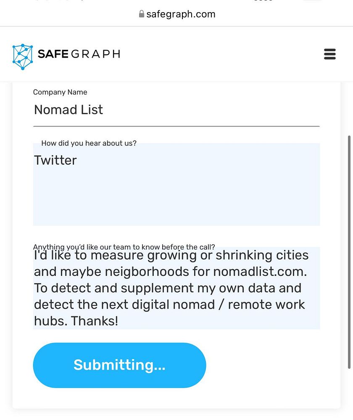Viewport: 353px width, 420px height.
Task: Click the 'How did you hear about us?' label
Action: [x=89, y=143]
